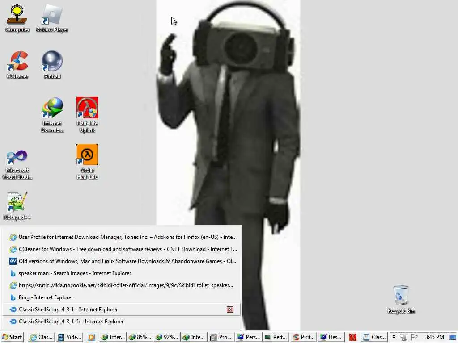
Task: Select Old versions of Windows software window
Action: [x=122, y=261]
